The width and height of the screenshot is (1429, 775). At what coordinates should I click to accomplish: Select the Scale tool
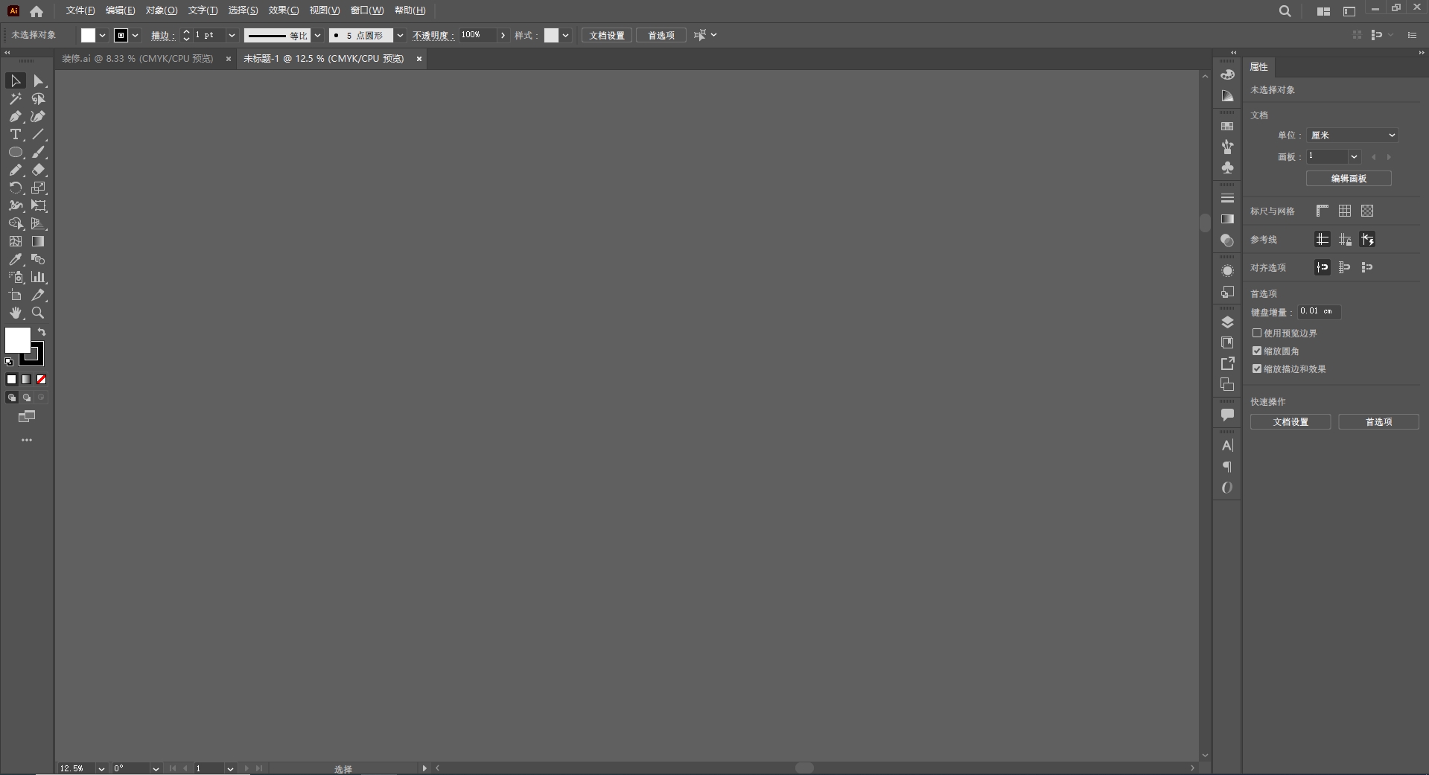point(39,188)
